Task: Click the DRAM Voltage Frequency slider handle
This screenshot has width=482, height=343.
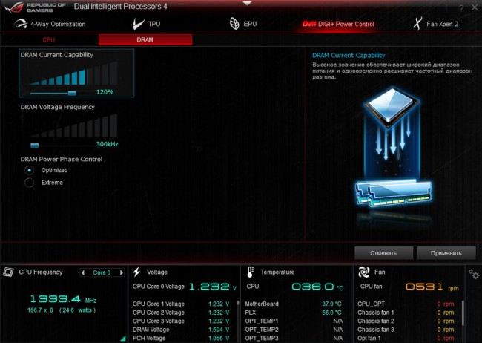Action: tap(34, 144)
